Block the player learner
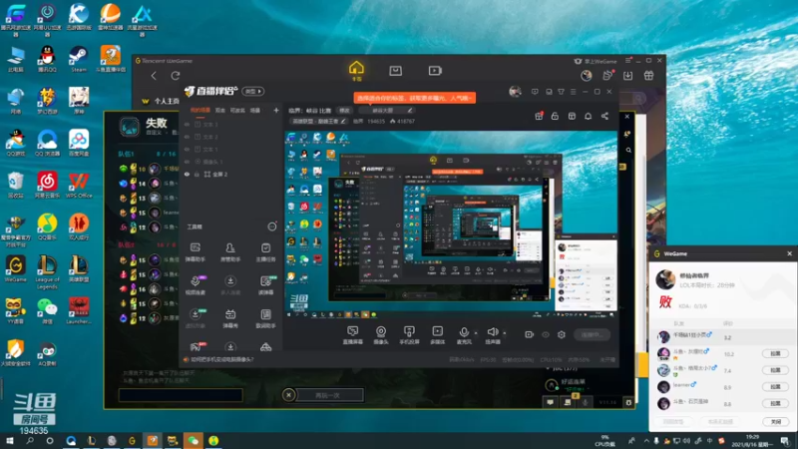Screen dimensions: 798x449 point(775,386)
